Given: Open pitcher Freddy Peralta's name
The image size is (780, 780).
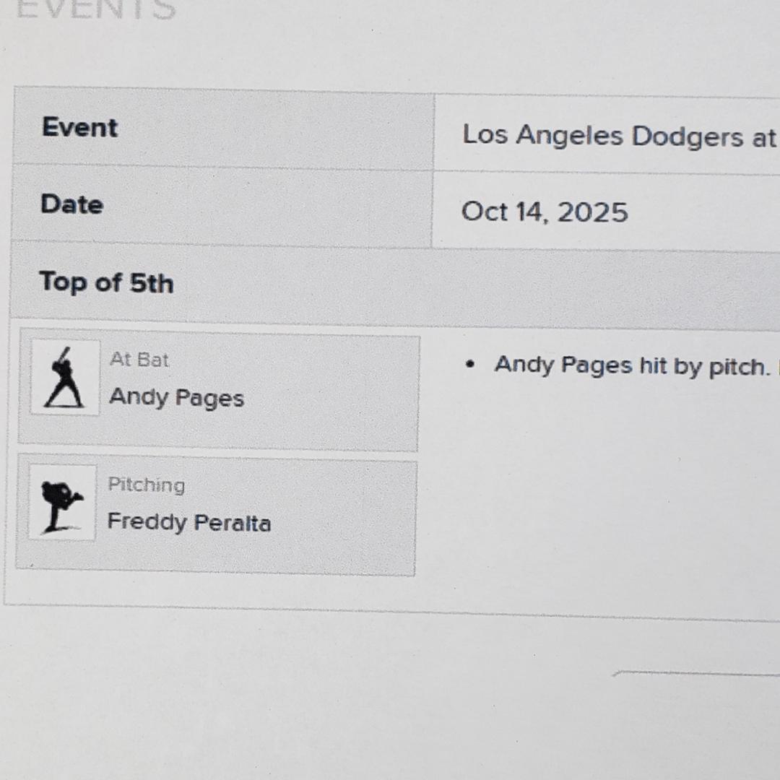Looking at the screenshot, I should pos(188,522).
